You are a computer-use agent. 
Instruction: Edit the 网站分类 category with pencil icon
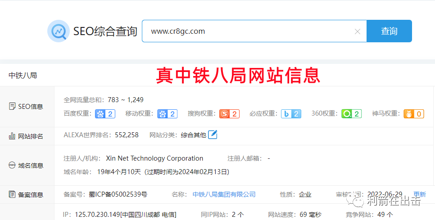pyautogui.click(x=213, y=135)
